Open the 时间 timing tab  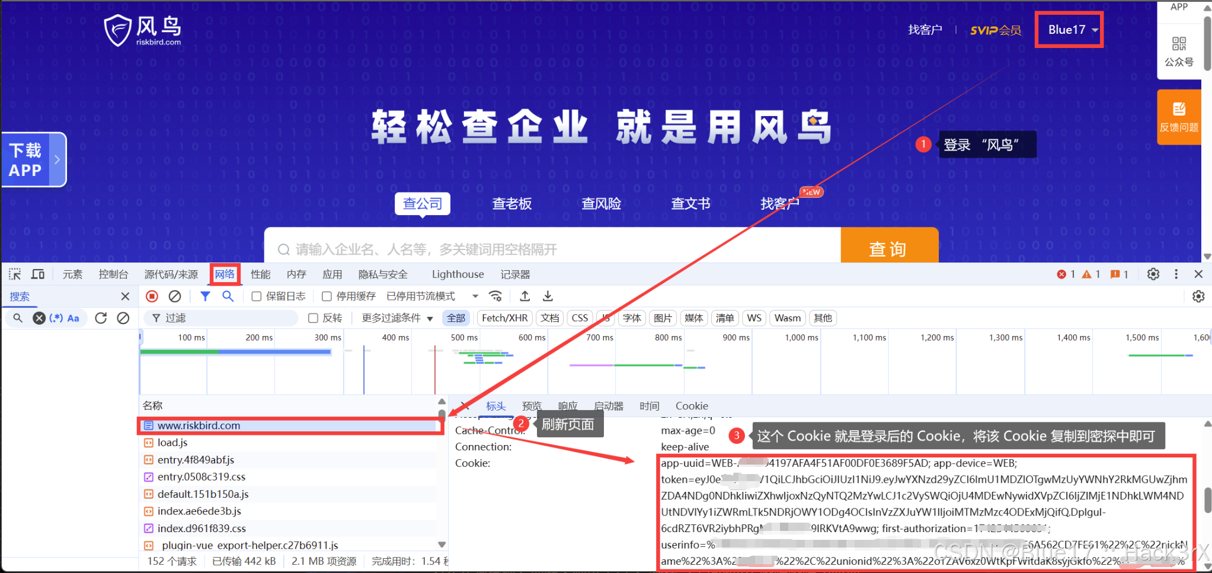[x=650, y=406]
